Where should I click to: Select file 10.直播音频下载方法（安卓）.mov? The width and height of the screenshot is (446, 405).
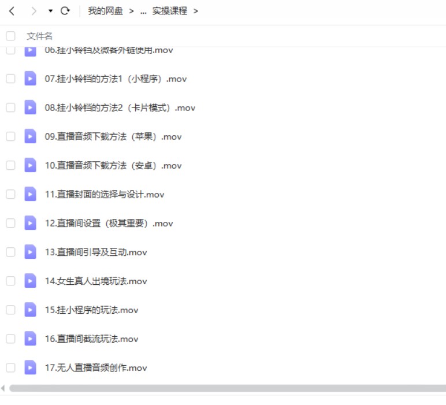[113, 166]
